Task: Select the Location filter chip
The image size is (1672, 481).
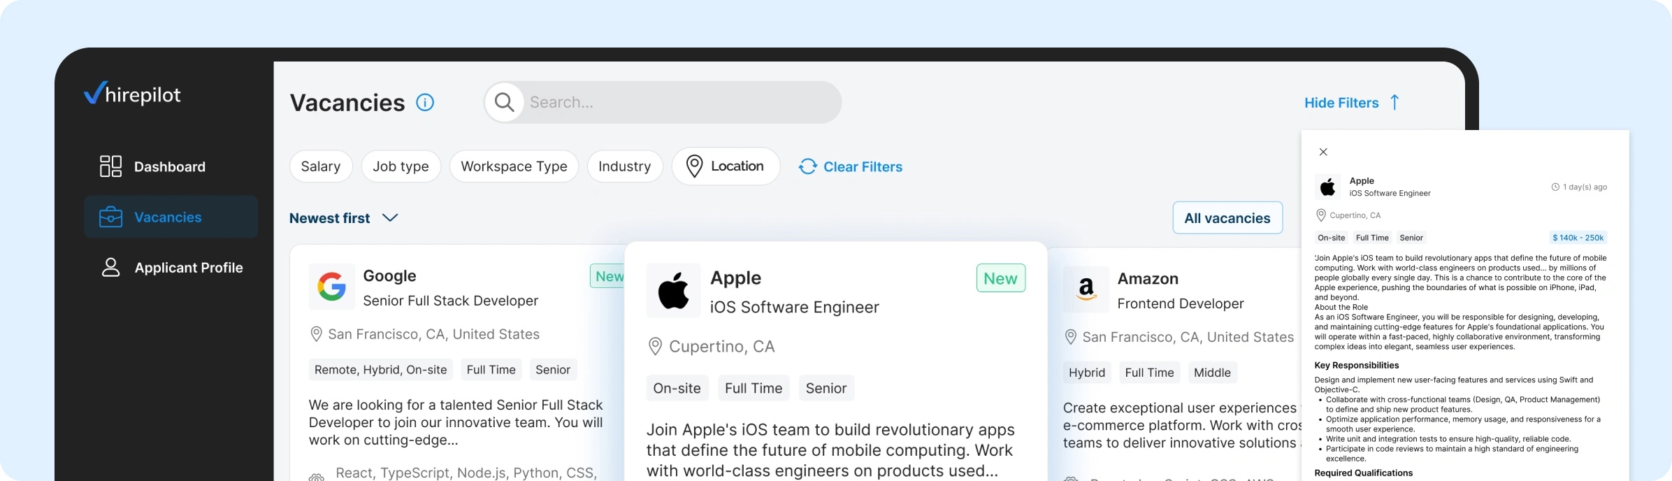Action: coord(726,166)
